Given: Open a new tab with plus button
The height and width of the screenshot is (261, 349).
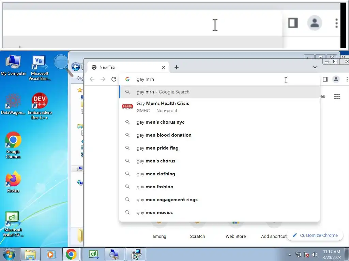Looking at the screenshot, I should [x=177, y=67].
